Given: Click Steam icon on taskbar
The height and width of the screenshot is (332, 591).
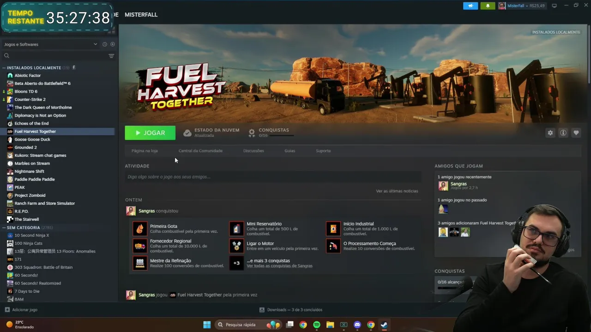Looking at the screenshot, I should (384, 325).
